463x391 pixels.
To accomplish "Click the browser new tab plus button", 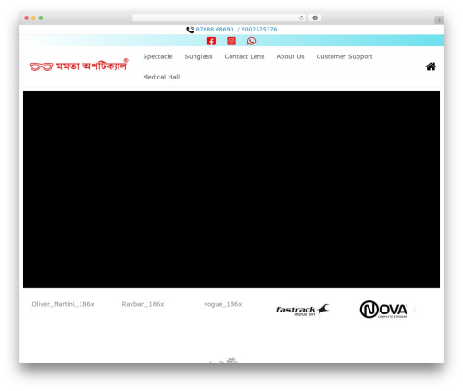I will [439, 20].
